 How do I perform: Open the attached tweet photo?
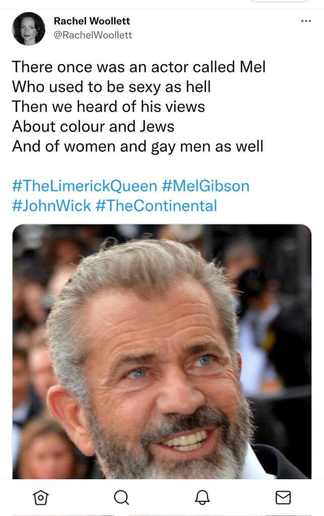(x=162, y=351)
